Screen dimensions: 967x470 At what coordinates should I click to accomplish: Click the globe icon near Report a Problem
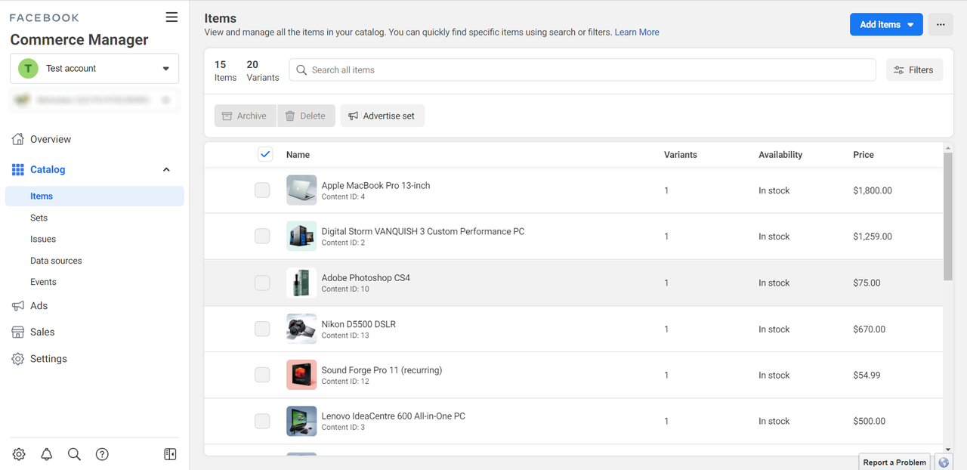tap(944, 462)
